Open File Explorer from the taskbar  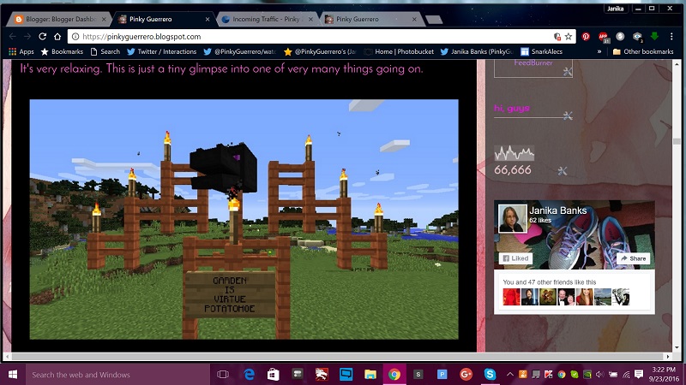[370, 374]
